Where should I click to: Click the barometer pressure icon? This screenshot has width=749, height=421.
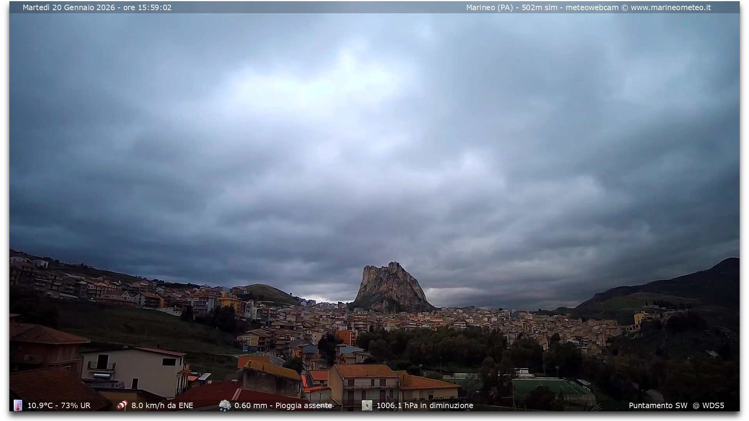click(x=367, y=405)
